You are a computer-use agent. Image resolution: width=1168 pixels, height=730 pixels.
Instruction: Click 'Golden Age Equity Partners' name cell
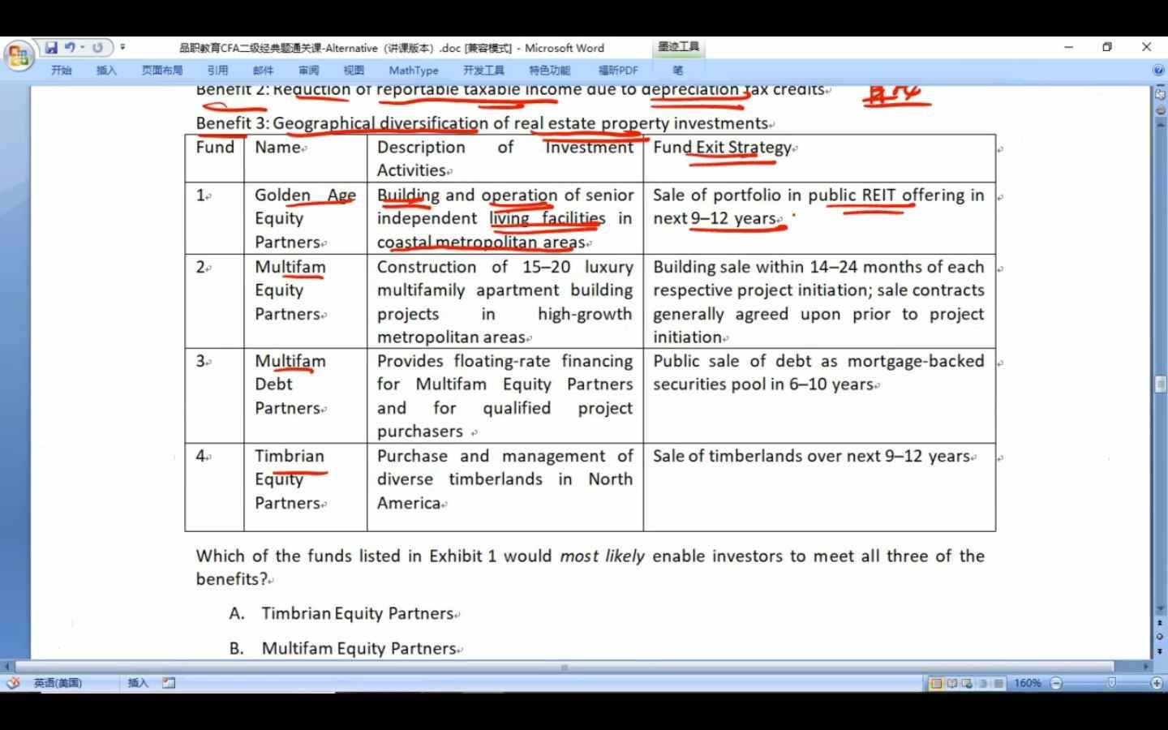[306, 218]
